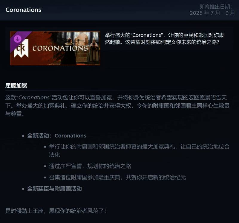Click the bullet about 盛大加冕典礼
239x223 pixels.
(139, 151)
